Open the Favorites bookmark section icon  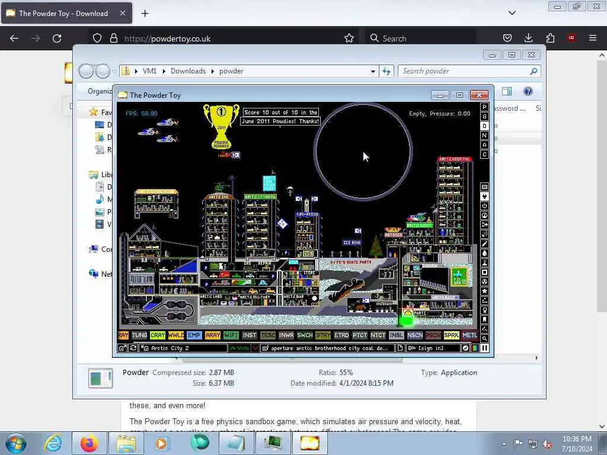(484, 319)
